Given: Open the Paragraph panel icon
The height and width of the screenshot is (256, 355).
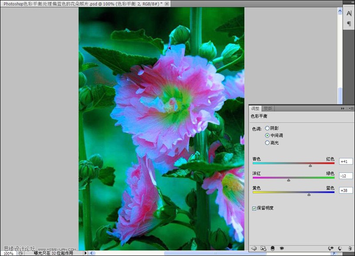Looking at the screenshot, I should [x=349, y=23].
